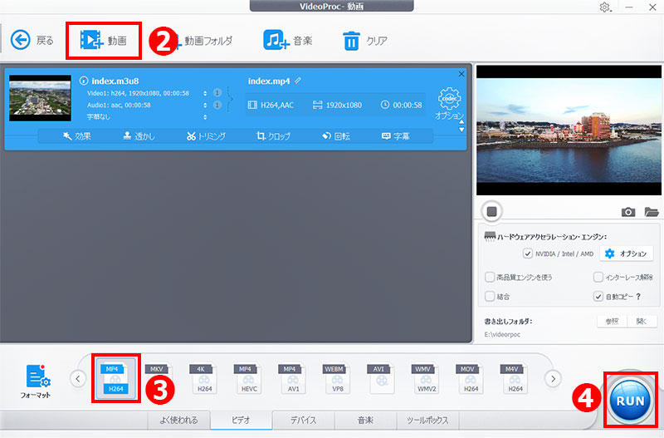
Task: Enable 結合 merge checkbox
Action: pyautogui.click(x=490, y=297)
